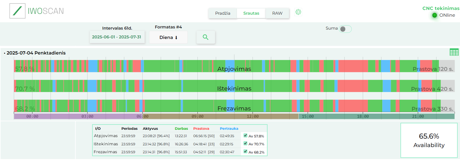
Task: Open settings via the green gear icon
Action: [x=298, y=12]
